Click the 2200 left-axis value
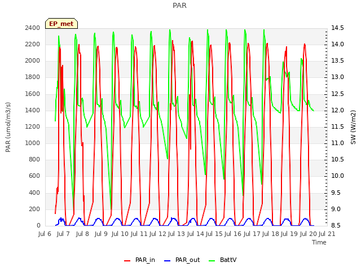The width and height of the screenshot is (361, 271). (33, 45)
